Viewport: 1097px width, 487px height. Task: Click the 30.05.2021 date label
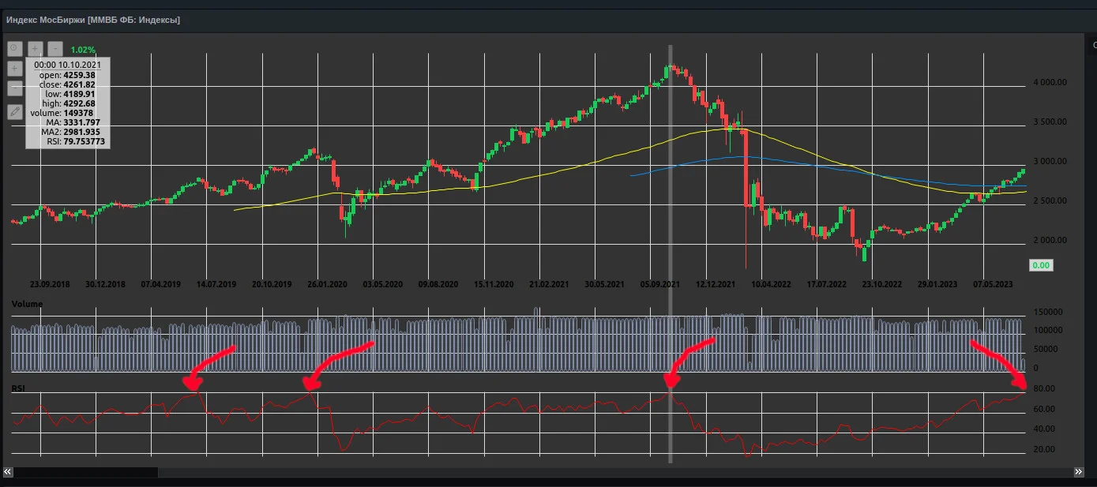click(604, 283)
